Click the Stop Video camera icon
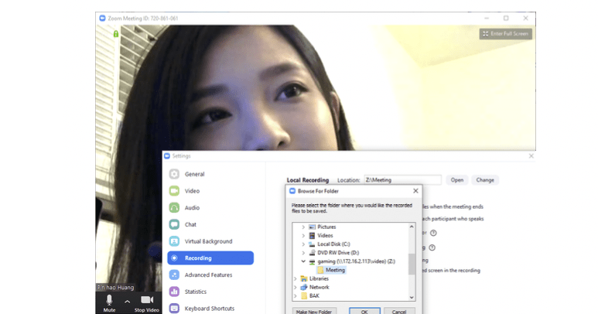The height and width of the screenshot is (314, 598). point(146,300)
